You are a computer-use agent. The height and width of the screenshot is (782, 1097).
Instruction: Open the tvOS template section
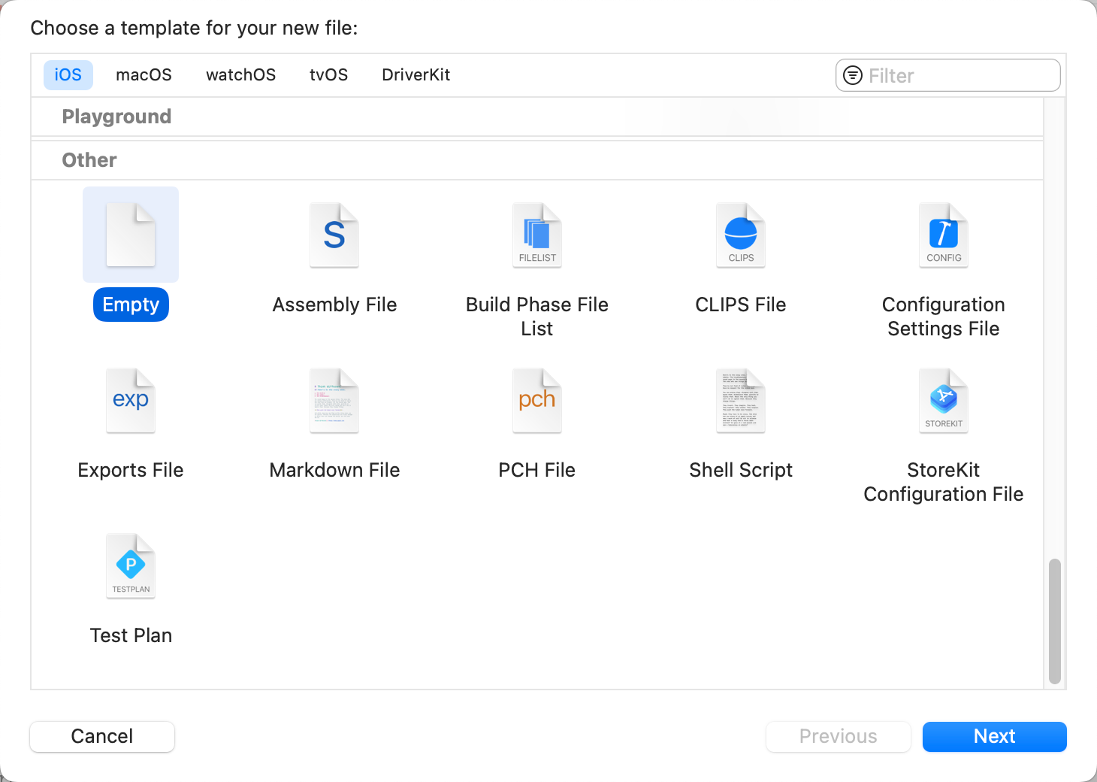[328, 74]
